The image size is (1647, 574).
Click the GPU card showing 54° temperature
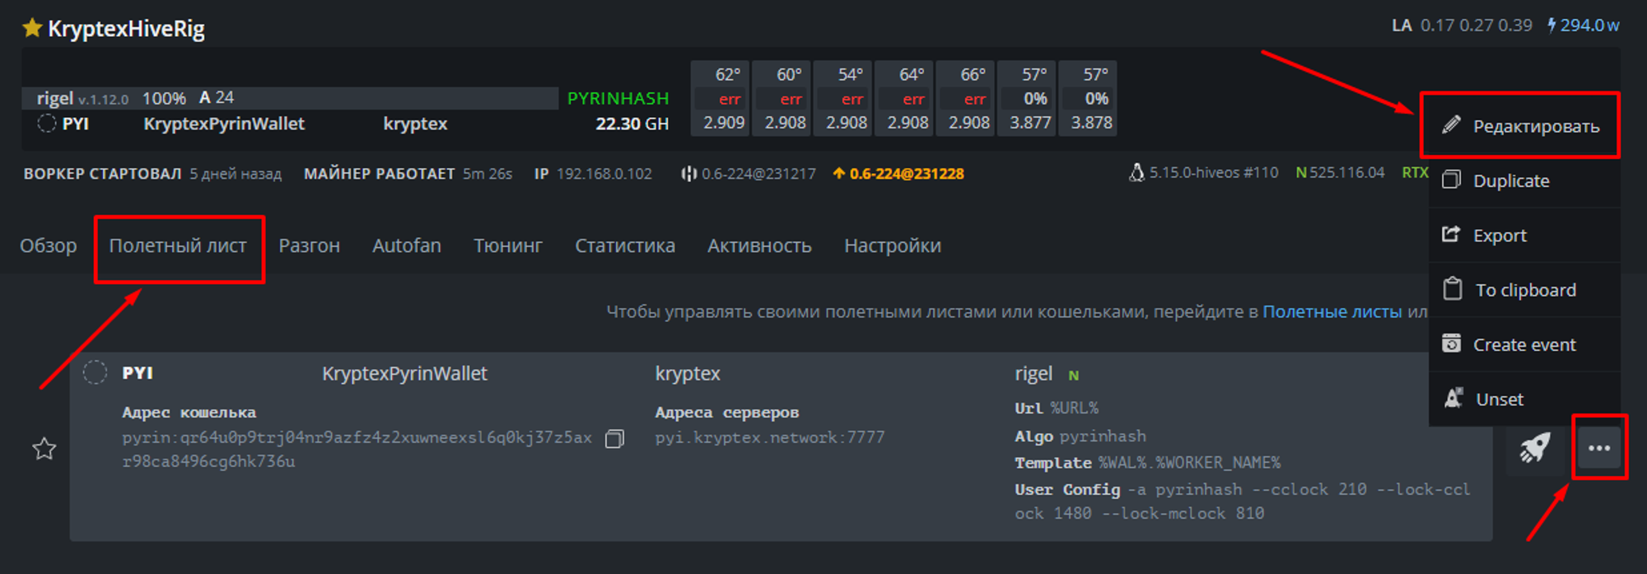[843, 98]
